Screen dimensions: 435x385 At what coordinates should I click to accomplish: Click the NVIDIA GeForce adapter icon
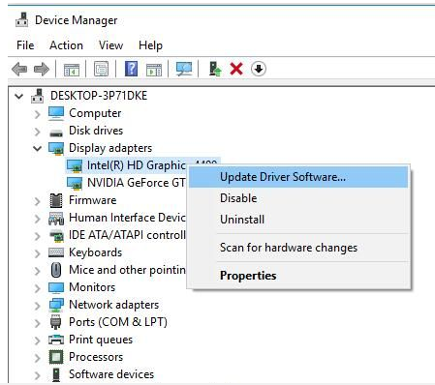pyautogui.click(x=75, y=184)
